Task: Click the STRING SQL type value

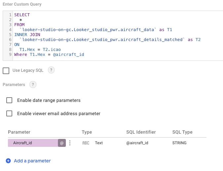Action: coord(179,143)
